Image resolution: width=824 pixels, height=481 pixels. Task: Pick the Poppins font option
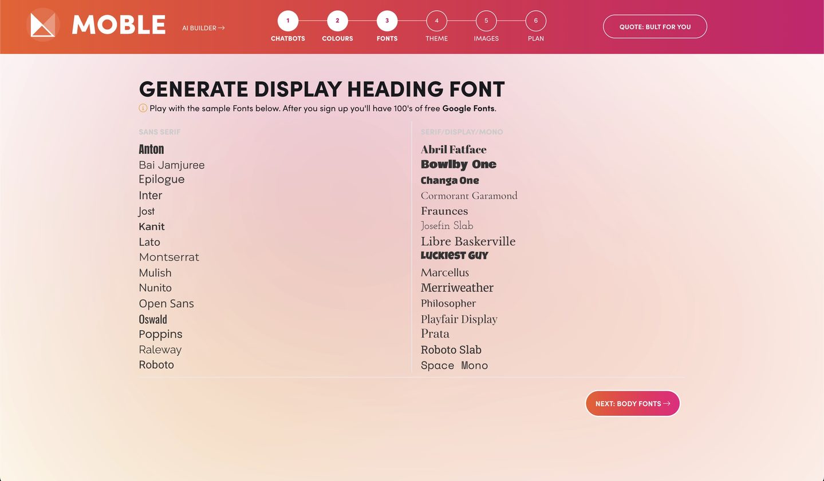160,335
